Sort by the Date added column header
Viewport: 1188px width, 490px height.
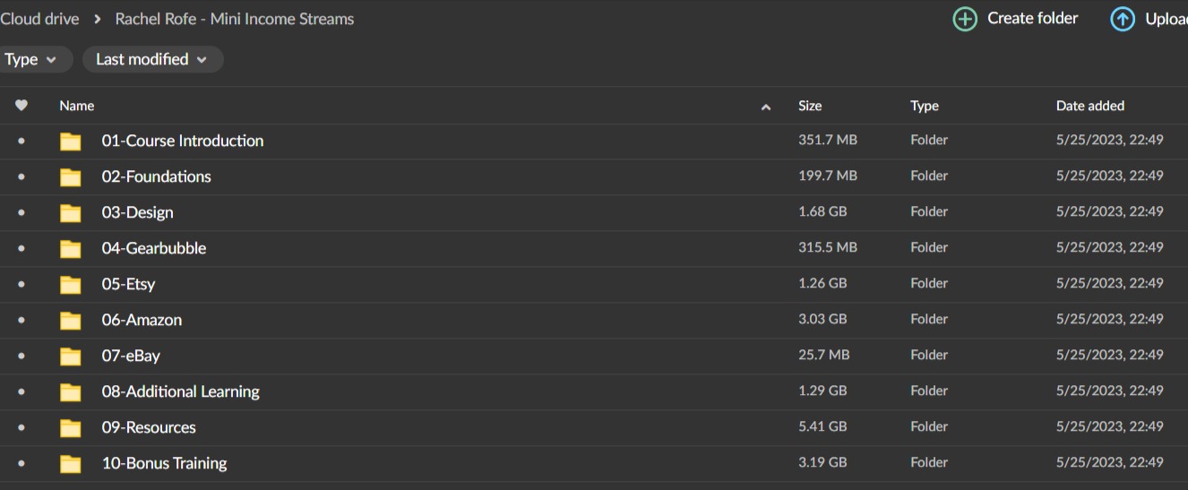1089,106
